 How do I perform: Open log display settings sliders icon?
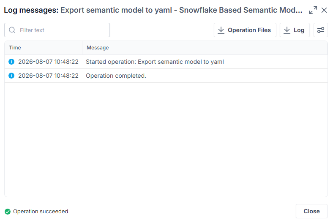321,30
